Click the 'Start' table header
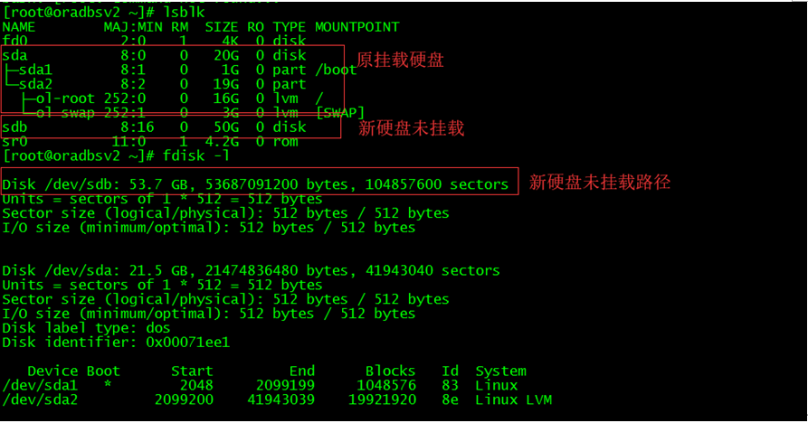The image size is (808, 423). [x=192, y=371]
